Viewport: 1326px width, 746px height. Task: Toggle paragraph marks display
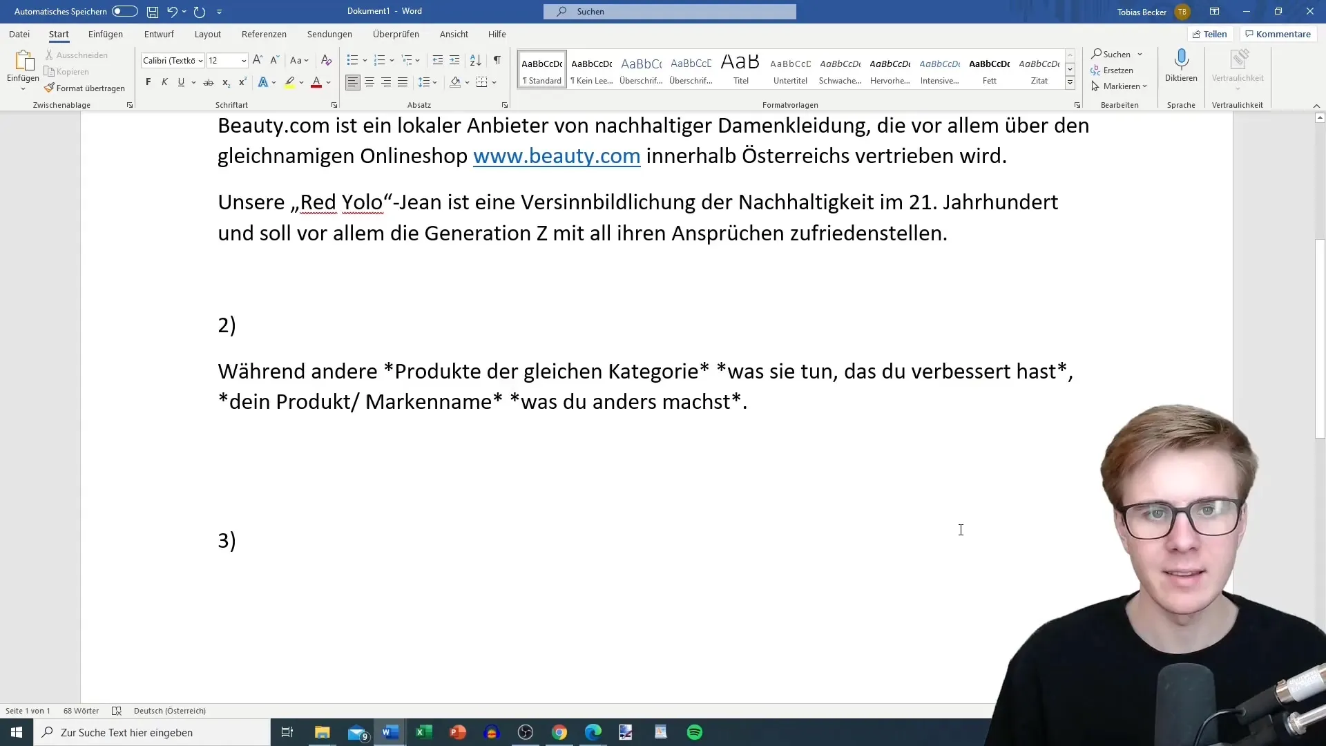tap(497, 60)
